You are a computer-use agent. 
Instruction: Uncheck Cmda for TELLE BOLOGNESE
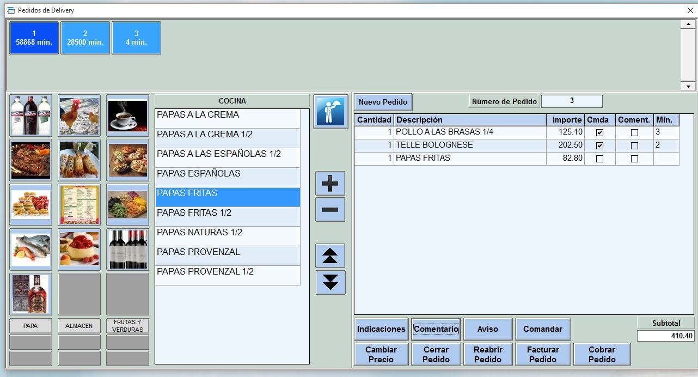599,145
